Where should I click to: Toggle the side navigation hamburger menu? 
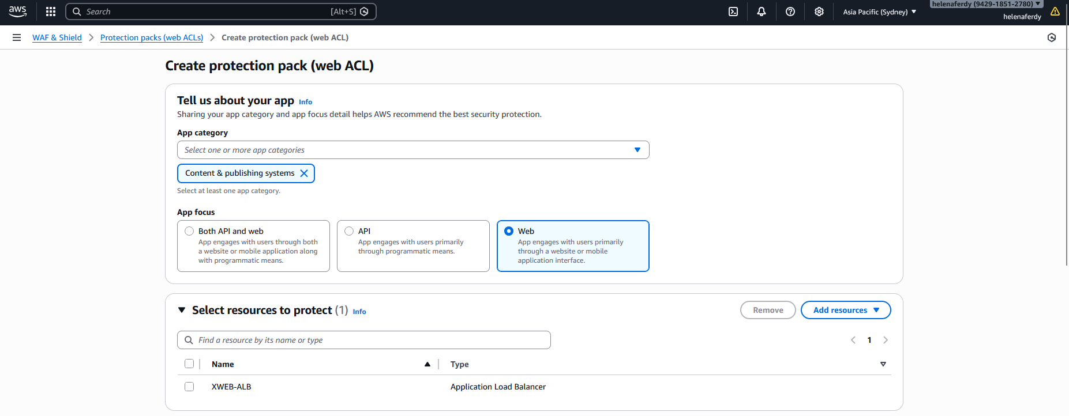(x=17, y=37)
